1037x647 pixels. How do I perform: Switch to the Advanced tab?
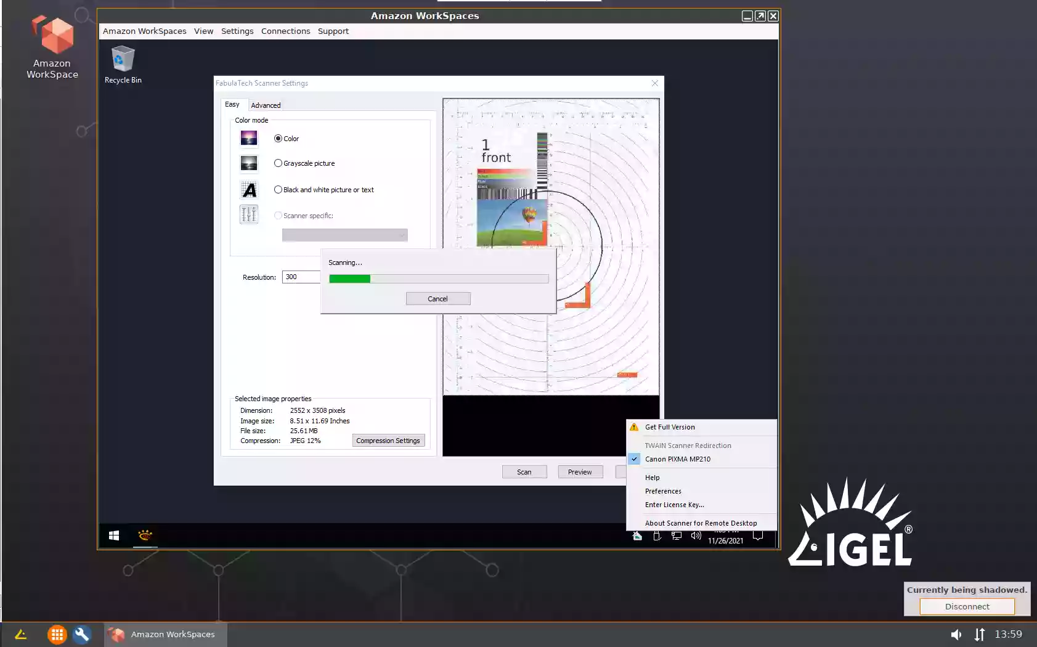266,105
